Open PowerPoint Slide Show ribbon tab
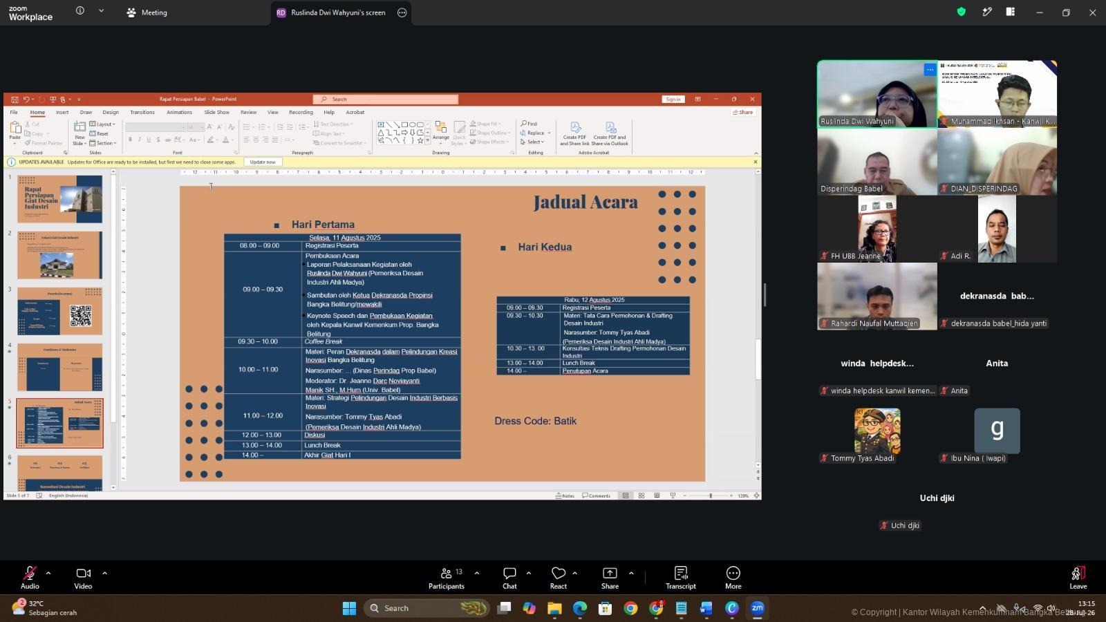 [216, 112]
